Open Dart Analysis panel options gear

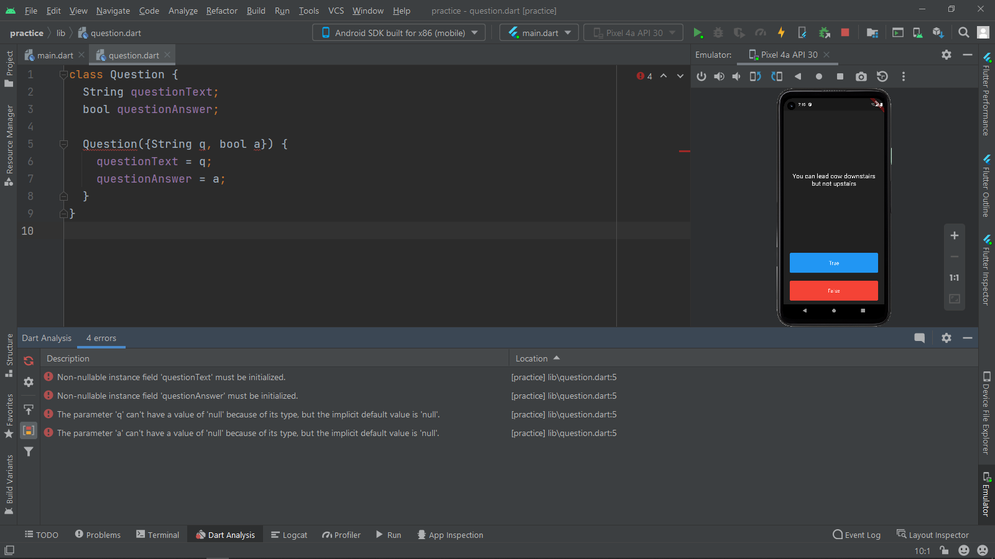[946, 338]
